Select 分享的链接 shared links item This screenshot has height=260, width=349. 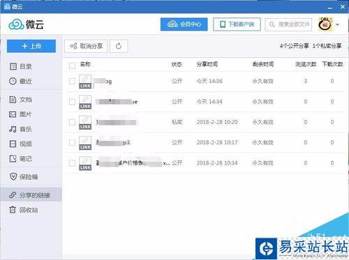(x=31, y=195)
